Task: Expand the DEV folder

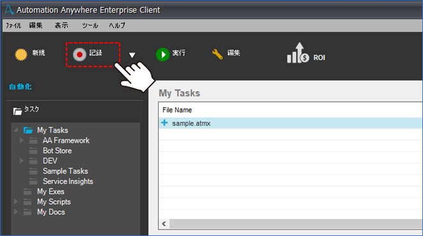Action: coord(22,161)
